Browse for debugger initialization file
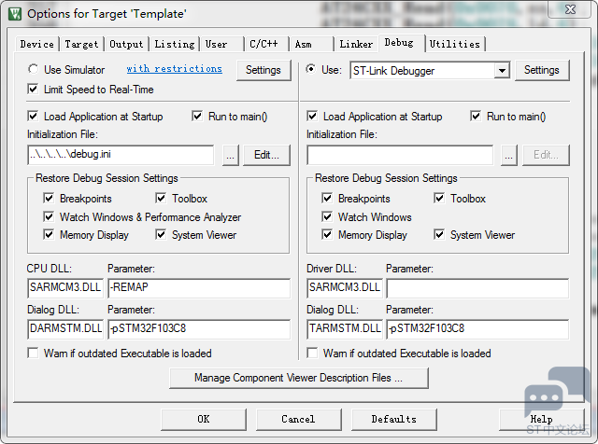 point(509,156)
